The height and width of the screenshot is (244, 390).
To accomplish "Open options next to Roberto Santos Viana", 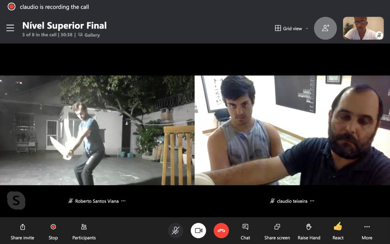I will (x=123, y=201).
